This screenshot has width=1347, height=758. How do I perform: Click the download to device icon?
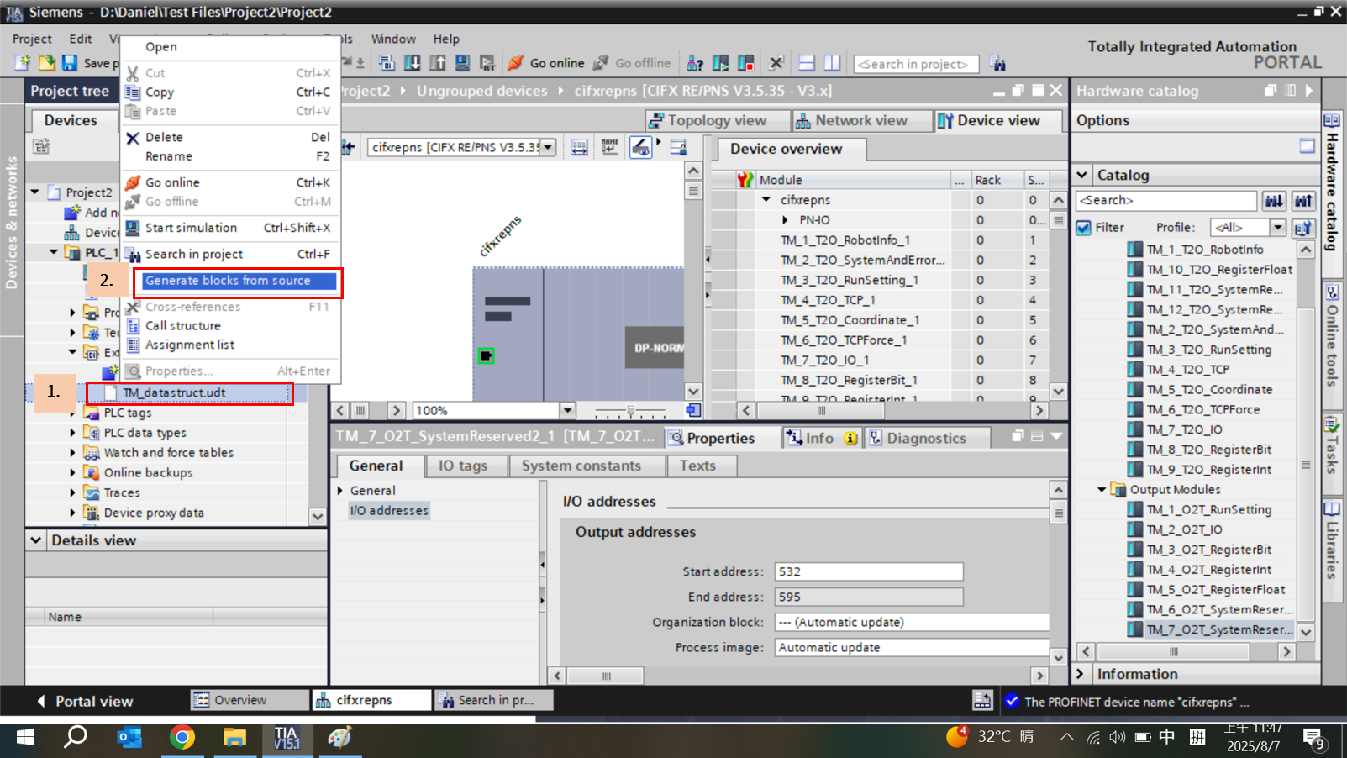click(x=413, y=63)
